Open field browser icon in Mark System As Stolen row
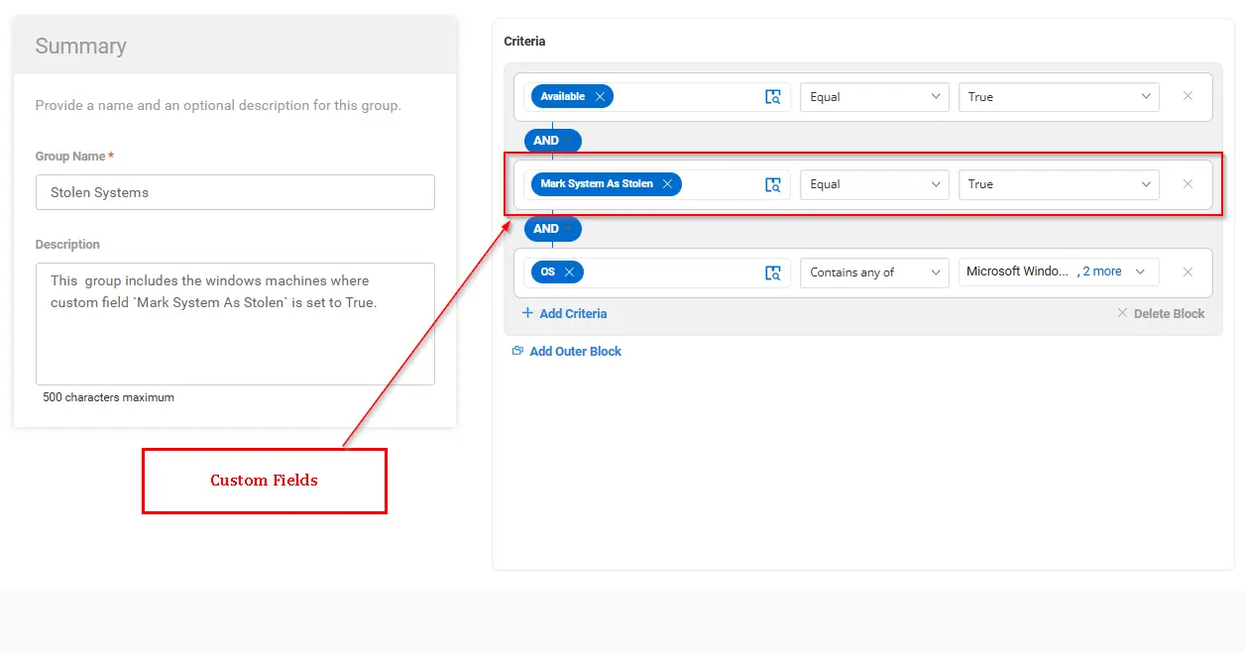This screenshot has height=652, width=1245. (773, 184)
